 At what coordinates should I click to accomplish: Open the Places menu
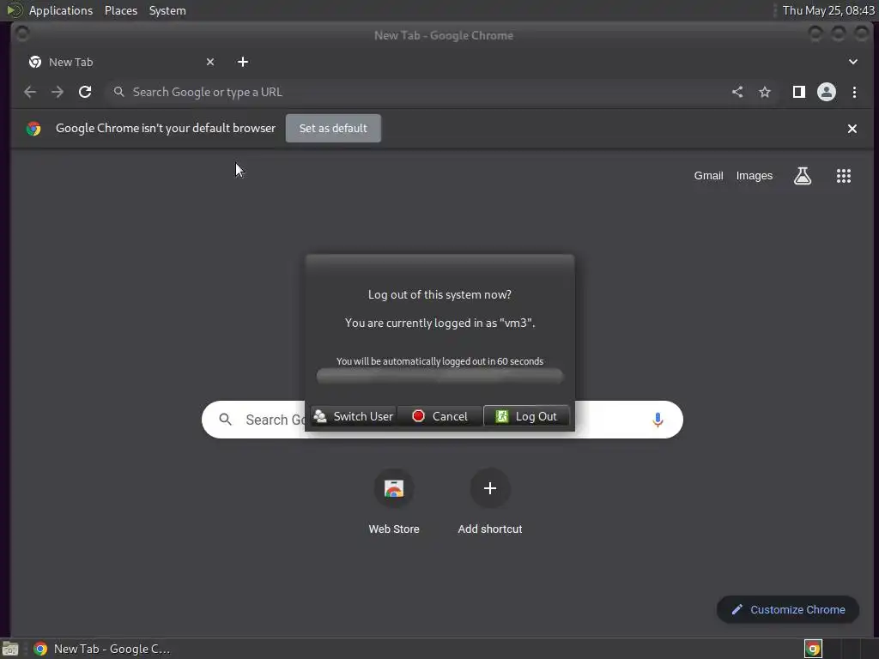pyautogui.click(x=120, y=10)
